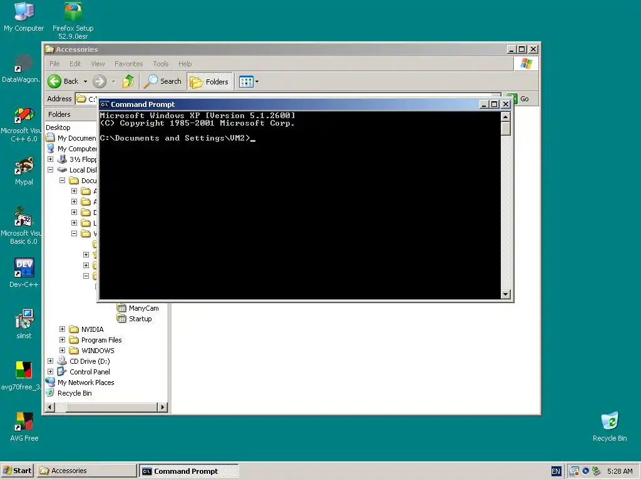Switch to Accessories taskbar button
The width and height of the screenshot is (641, 480).
point(86,471)
